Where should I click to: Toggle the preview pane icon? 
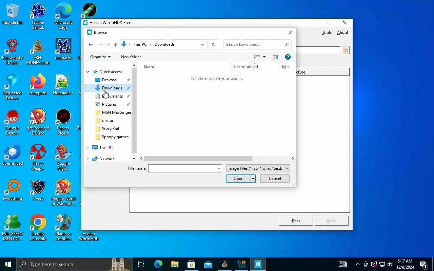(x=276, y=57)
